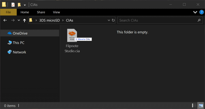Expand the ribbon with the chevron

click(x=195, y=12)
